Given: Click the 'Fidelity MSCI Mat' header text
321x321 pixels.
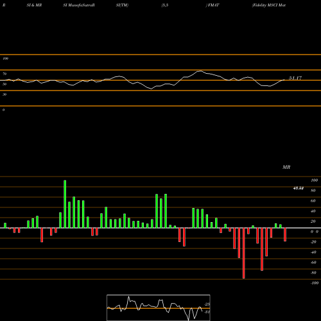Looking at the screenshot, I should [x=269, y=5].
